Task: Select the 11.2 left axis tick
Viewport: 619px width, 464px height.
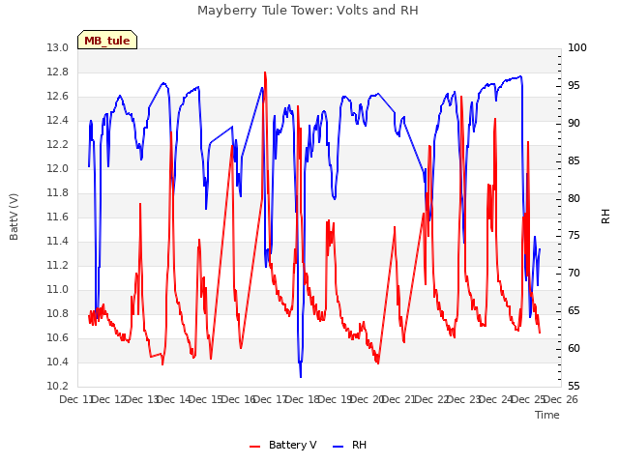Action: pyautogui.click(x=58, y=266)
